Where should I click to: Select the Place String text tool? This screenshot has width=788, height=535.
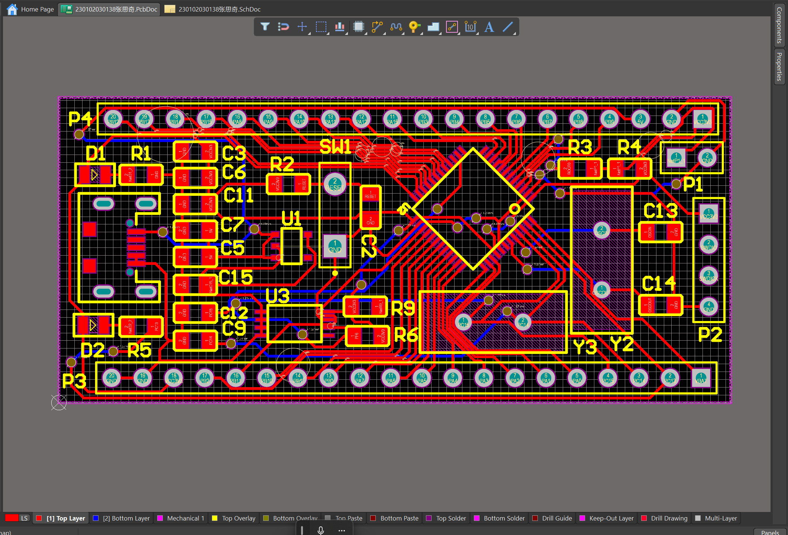click(489, 27)
